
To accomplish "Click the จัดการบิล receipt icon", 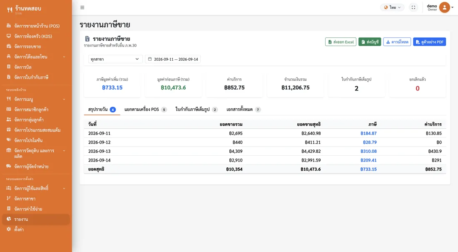I will point(9,67).
